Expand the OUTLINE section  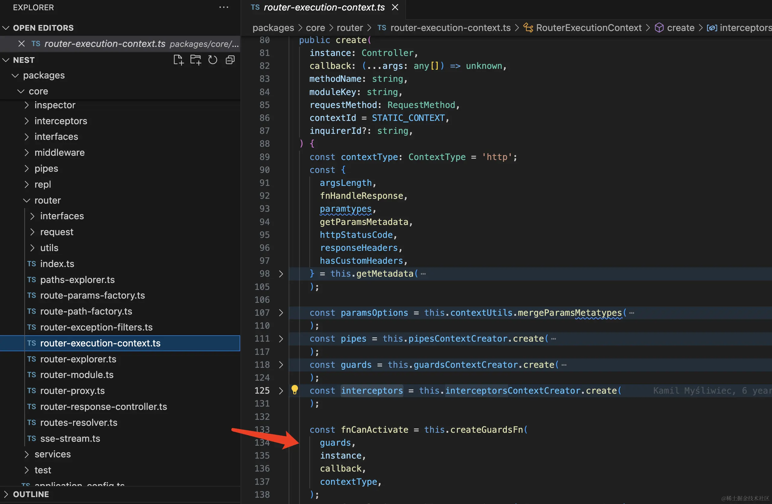(x=120, y=494)
